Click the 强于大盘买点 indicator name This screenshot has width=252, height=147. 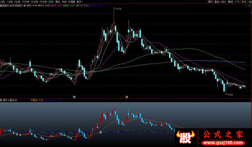[x=10, y=100]
